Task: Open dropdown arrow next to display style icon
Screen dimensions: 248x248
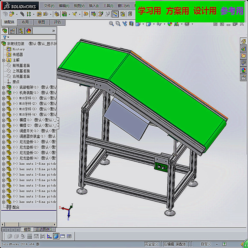Action: coord(154,24)
